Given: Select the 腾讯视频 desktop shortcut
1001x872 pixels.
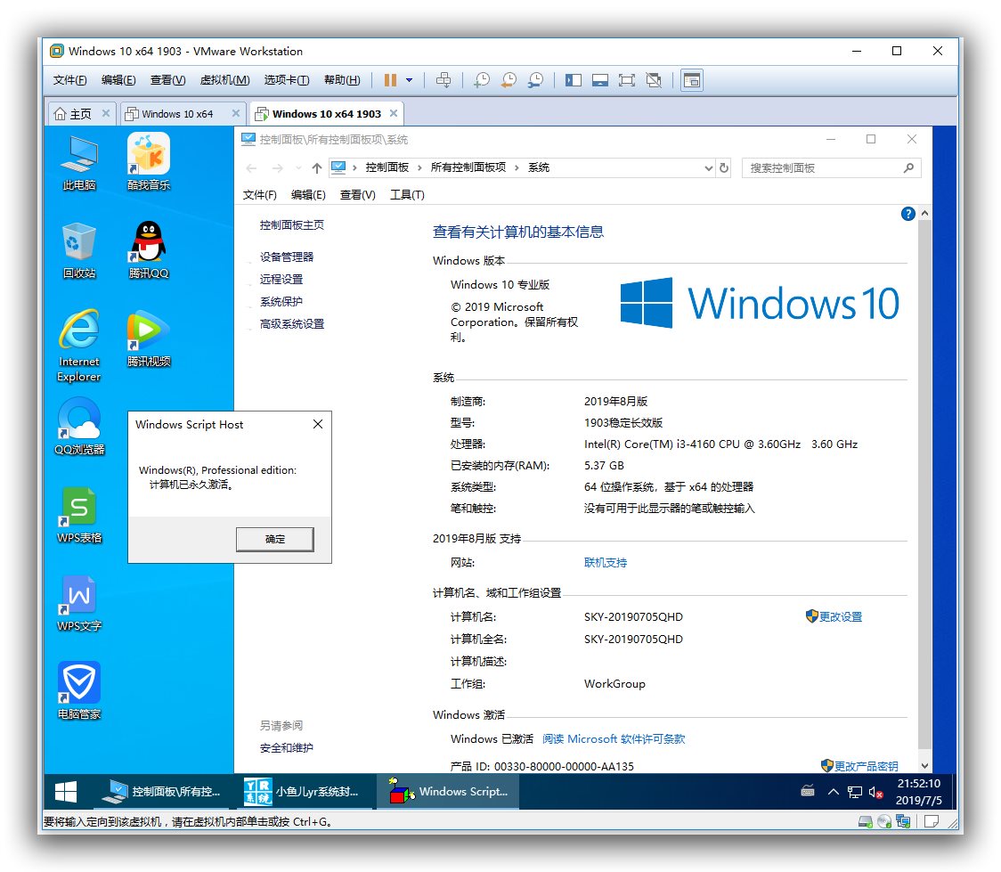Looking at the screenshot, I should coord(148,338).
